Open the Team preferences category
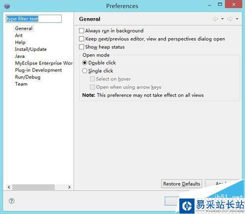Screen dimensions: 245x214 click(x=21, y=84)
